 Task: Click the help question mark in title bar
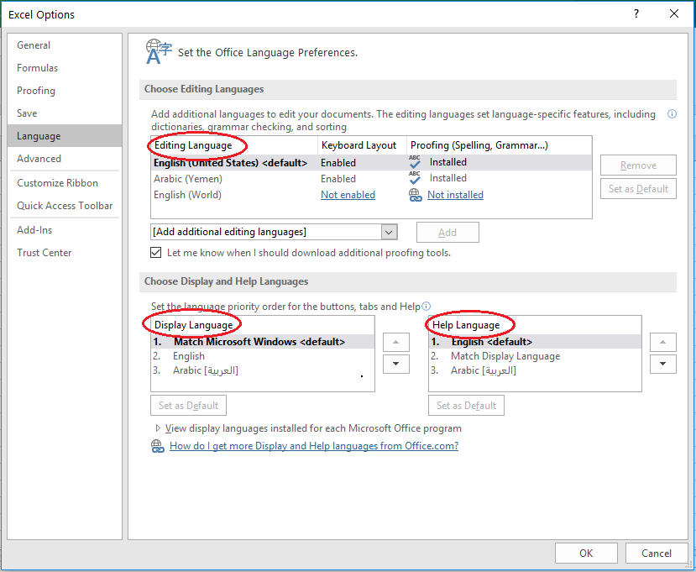pyautogui.click(x=636, y=14)
